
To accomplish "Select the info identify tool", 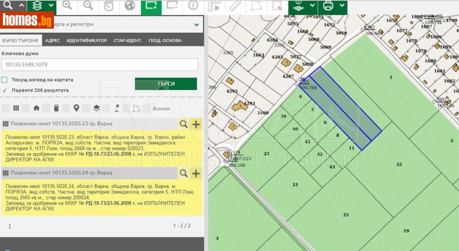I will [193, 6].
